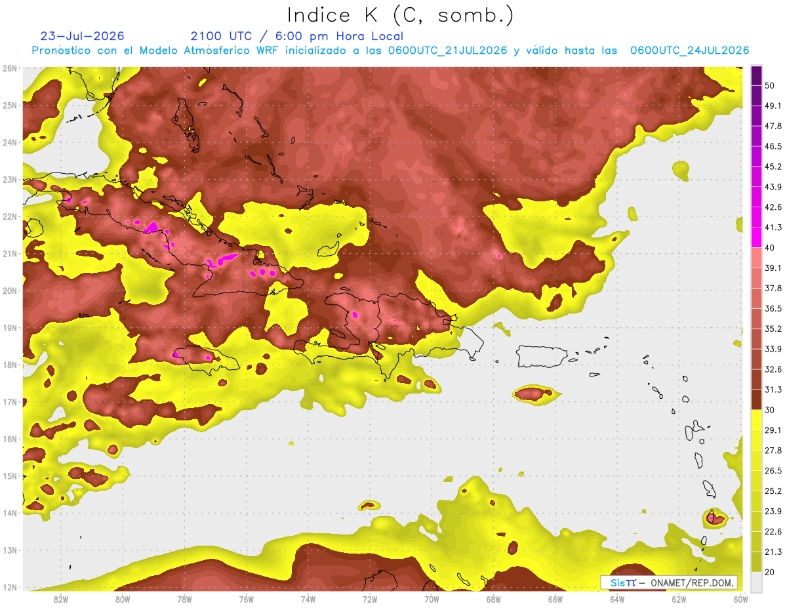Image resolution: width=787 pixels, height=608 pixels.
Task: Click the longitude axis label "66W"
Action: [x=555, y=599]
